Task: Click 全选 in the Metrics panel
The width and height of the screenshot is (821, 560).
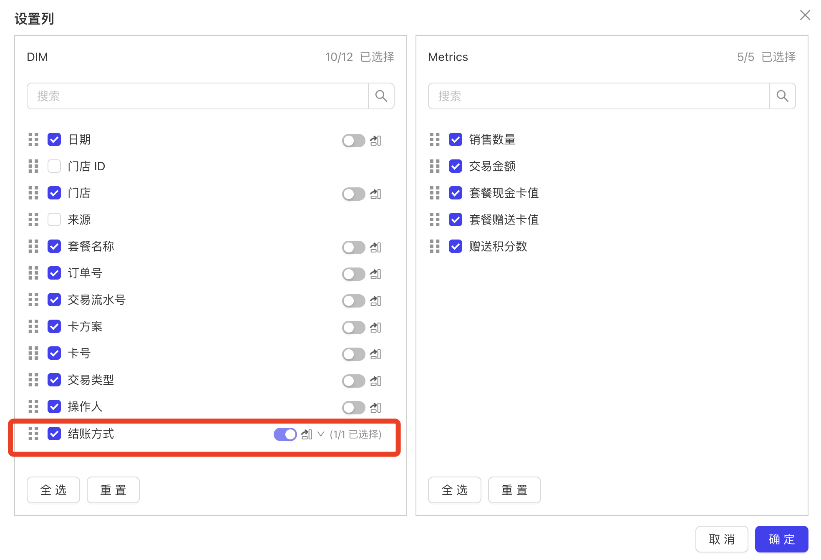Action: (x=455, y=490)
